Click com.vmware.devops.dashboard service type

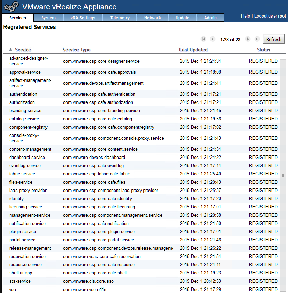[x=94, y=157]
